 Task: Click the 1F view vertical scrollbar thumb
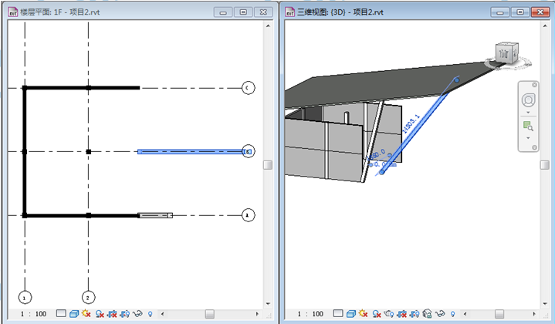point(268,165)
